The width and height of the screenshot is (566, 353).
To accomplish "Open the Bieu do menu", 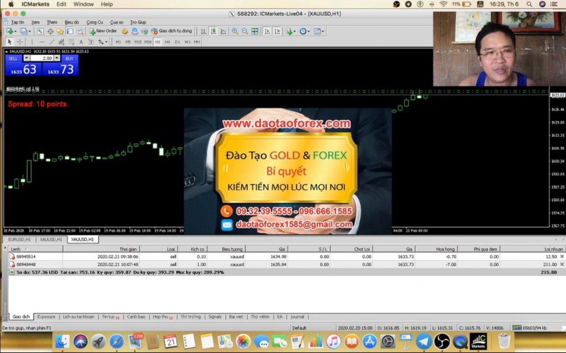I will (x=72, y=22).
